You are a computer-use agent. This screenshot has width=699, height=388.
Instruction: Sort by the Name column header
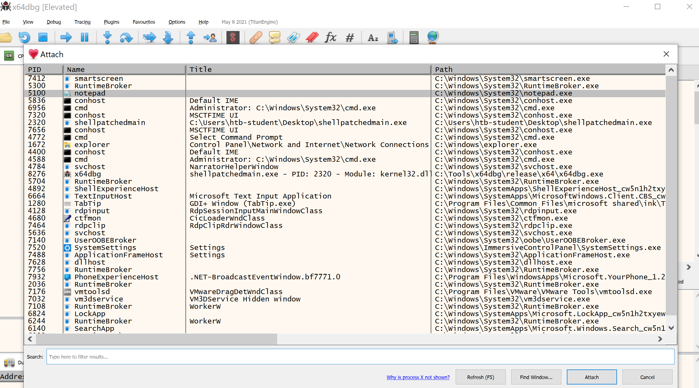click(x=125, y=69)
